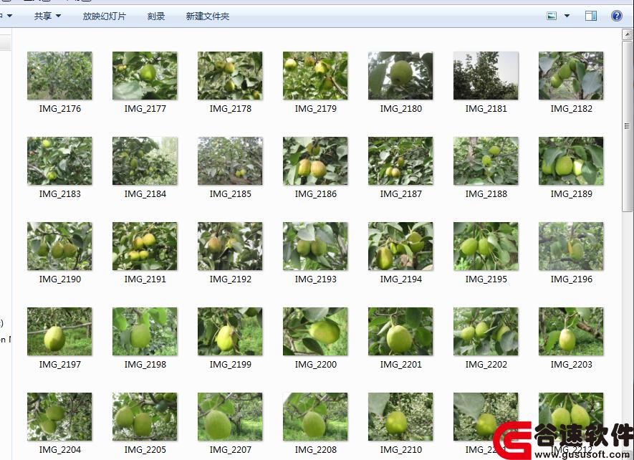Select the IMG_2184 thumbnail
Image resolution: width=634 pixels, height=460 pixels.
coord(145,161)
